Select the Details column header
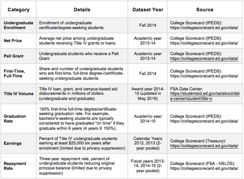This screenshot has height=179, width=244. tap(82, 10)
